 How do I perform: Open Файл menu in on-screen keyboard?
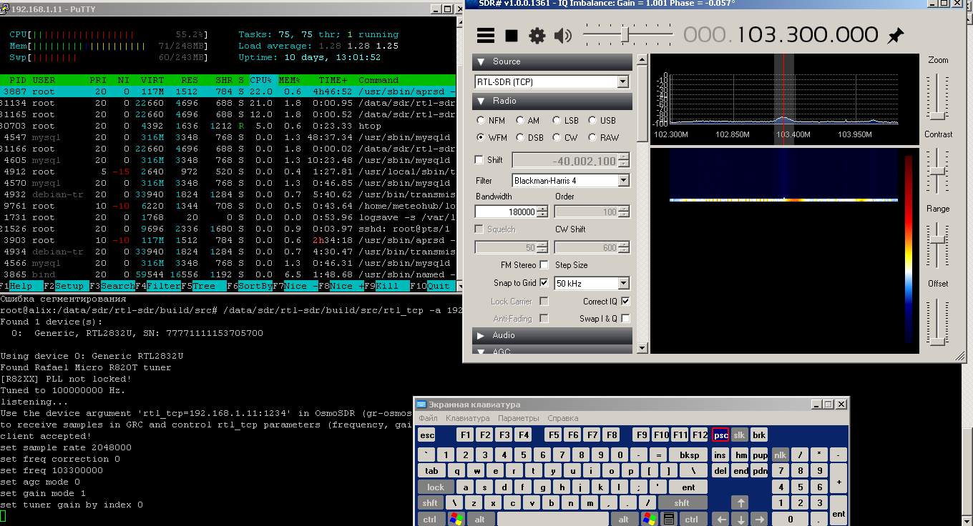429,418
